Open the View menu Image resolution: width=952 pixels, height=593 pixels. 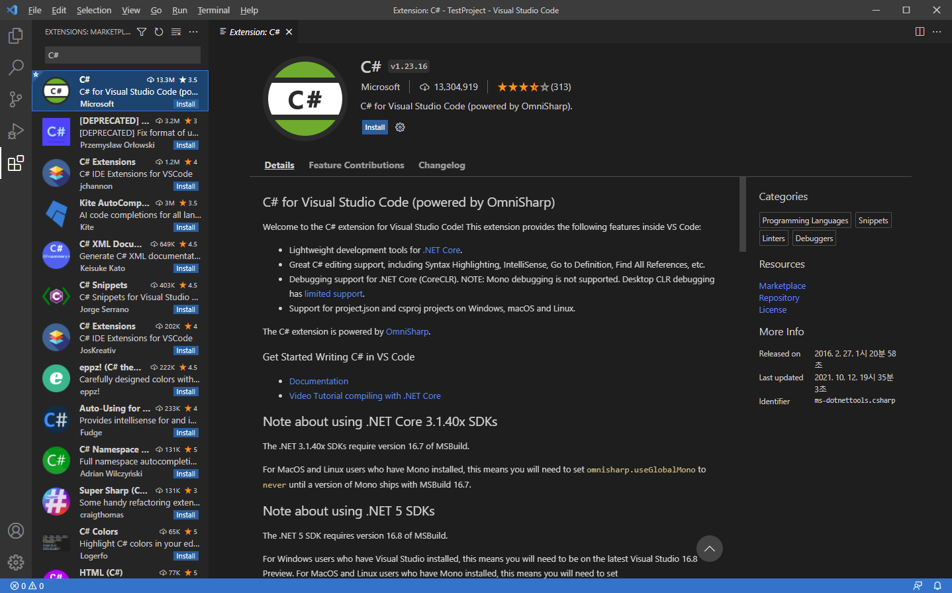(x=131, y=10)
